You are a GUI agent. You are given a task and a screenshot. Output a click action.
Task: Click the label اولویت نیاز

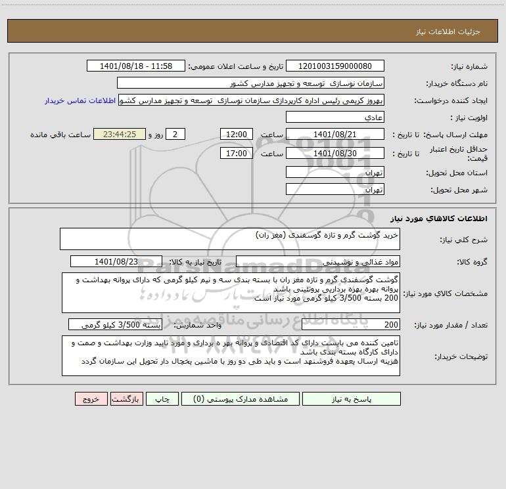tap(469, 117)
